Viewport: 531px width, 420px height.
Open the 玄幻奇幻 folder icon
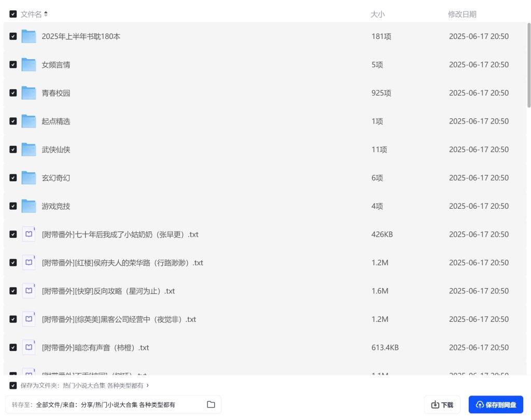29,178
